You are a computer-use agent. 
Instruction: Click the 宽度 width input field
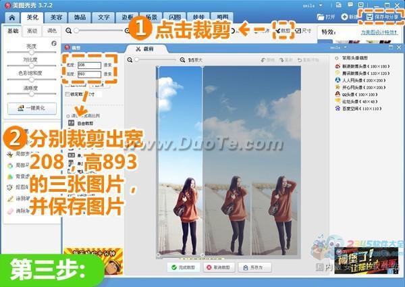tap(88, 64)
